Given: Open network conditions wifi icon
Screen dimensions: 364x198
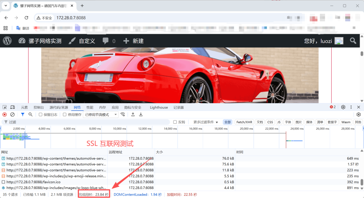Looking at the screenshot, I should click(x=123, y=114).
